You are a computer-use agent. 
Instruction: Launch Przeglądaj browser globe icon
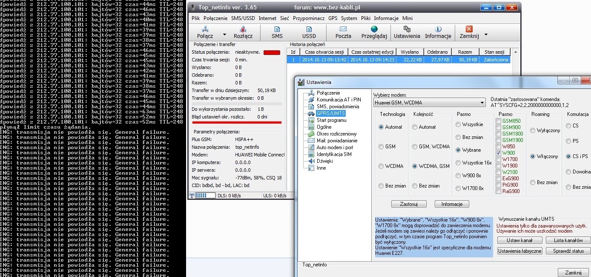(374, 29)
